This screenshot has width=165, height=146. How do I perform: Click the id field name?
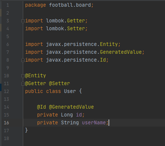click(x=79, y=115)
